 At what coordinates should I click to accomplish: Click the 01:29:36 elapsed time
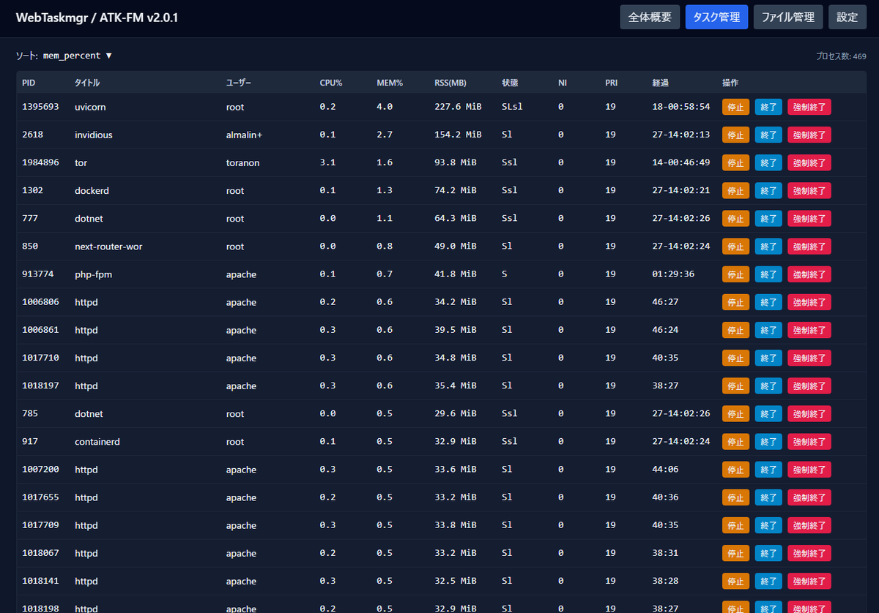click(673, 274)
